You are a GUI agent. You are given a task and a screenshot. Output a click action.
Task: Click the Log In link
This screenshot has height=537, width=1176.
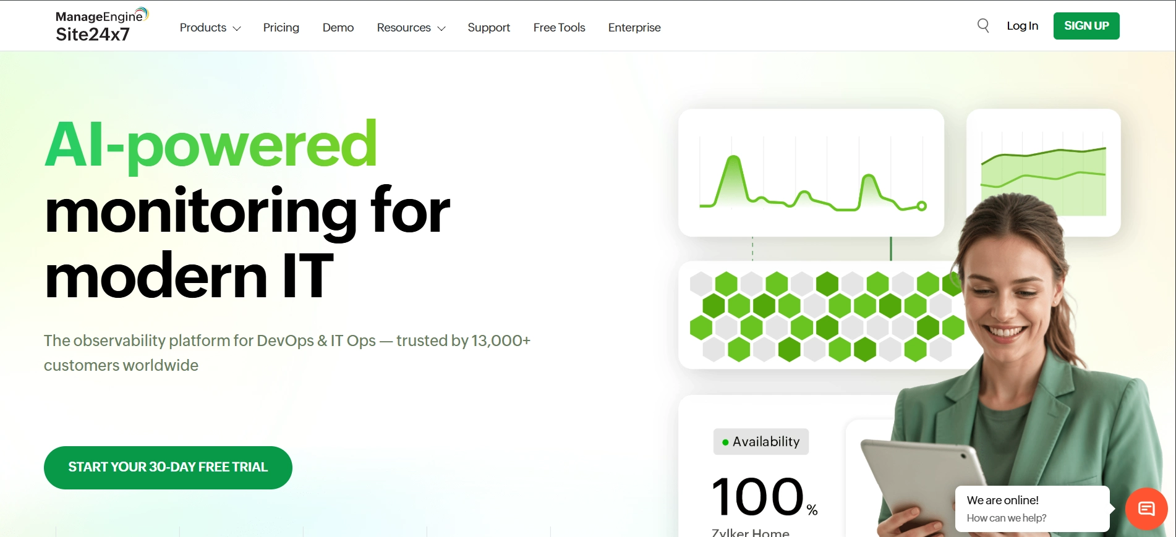pos(1022,26)
